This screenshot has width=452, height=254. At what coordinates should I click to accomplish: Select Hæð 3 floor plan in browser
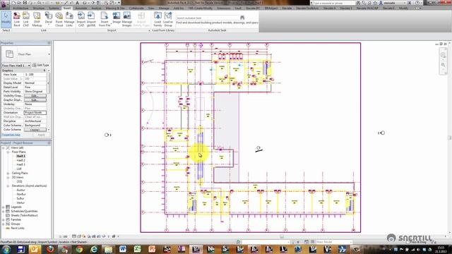20,164
